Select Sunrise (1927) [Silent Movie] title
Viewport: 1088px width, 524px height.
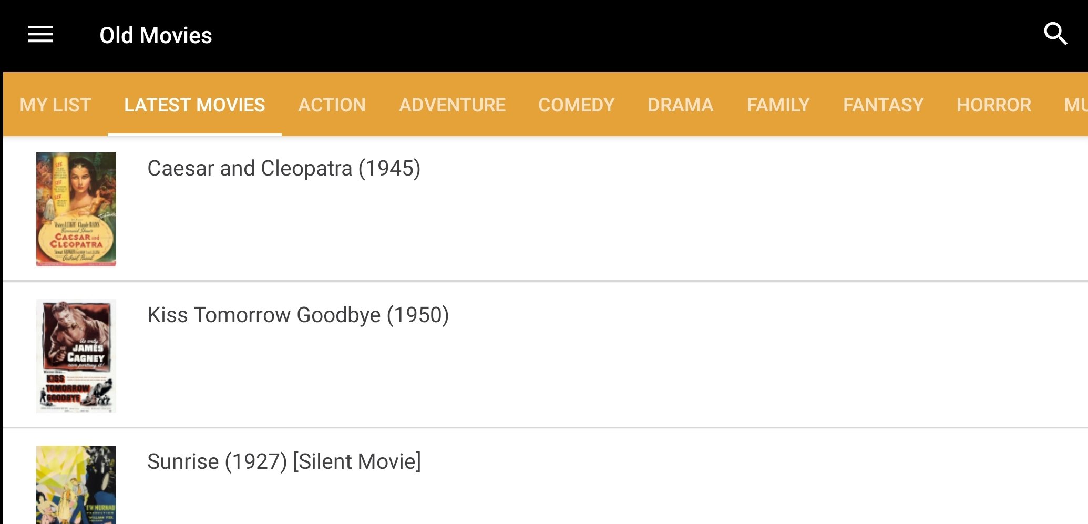point(284,461)
